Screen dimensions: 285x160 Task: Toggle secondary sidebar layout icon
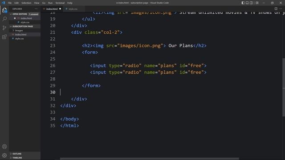pyautogui.click(x=251, y=3)
